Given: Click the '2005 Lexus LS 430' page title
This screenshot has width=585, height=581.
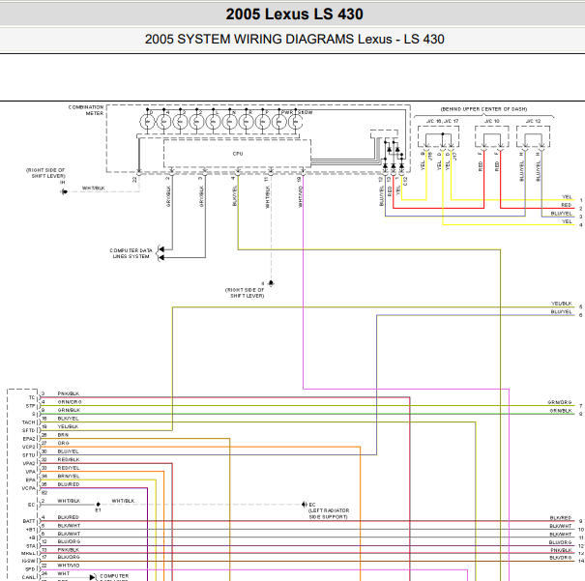Looking at the screenshot, I should tap(294, 15).
